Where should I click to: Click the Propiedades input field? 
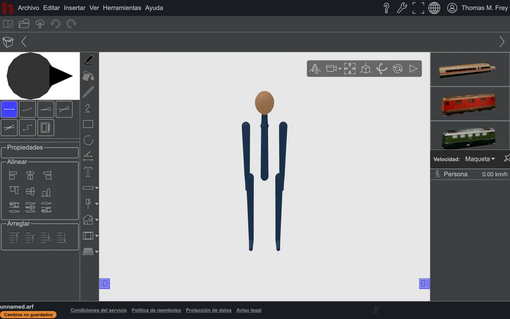(40, 153)
